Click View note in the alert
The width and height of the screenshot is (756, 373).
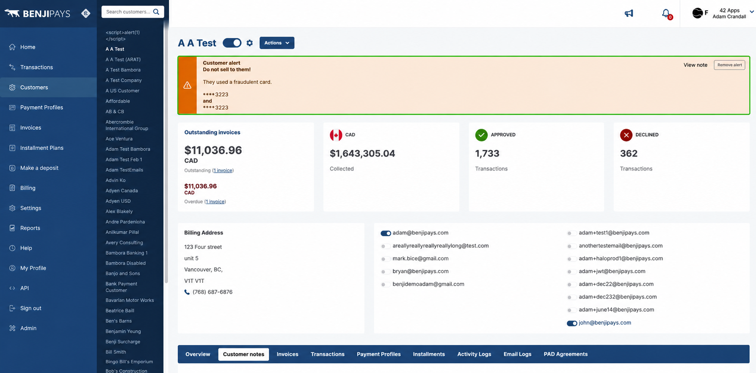(695, 65)
